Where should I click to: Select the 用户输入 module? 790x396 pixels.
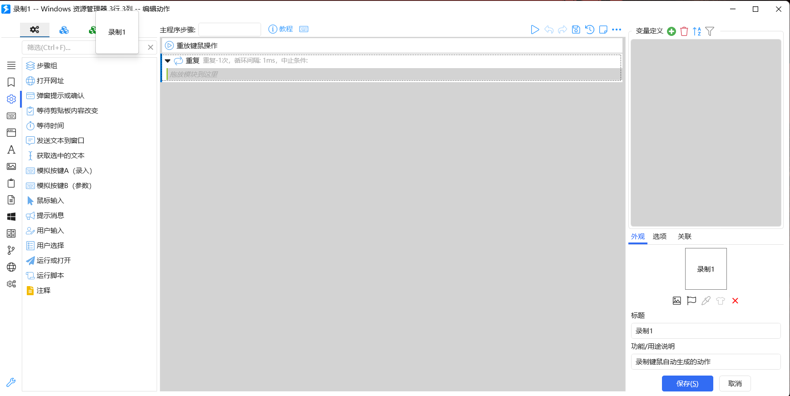[89, 231]
